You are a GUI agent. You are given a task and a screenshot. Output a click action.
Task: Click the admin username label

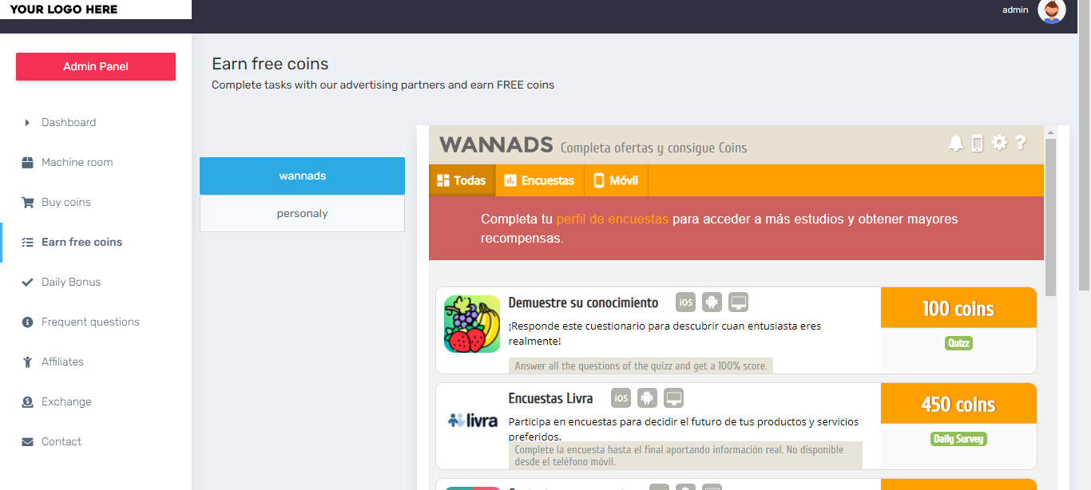coord(1015,10)
